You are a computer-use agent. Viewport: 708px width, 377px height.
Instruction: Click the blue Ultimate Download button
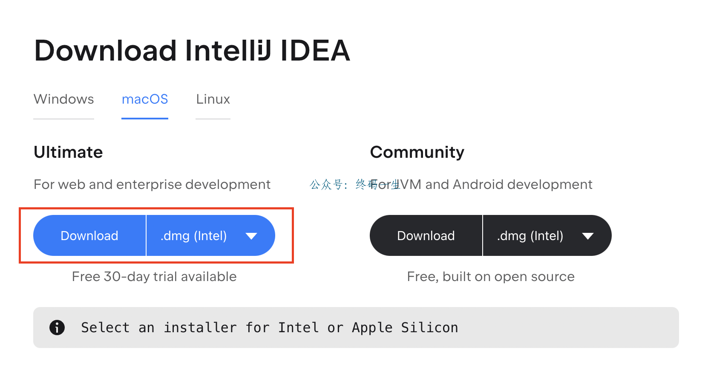89,236
